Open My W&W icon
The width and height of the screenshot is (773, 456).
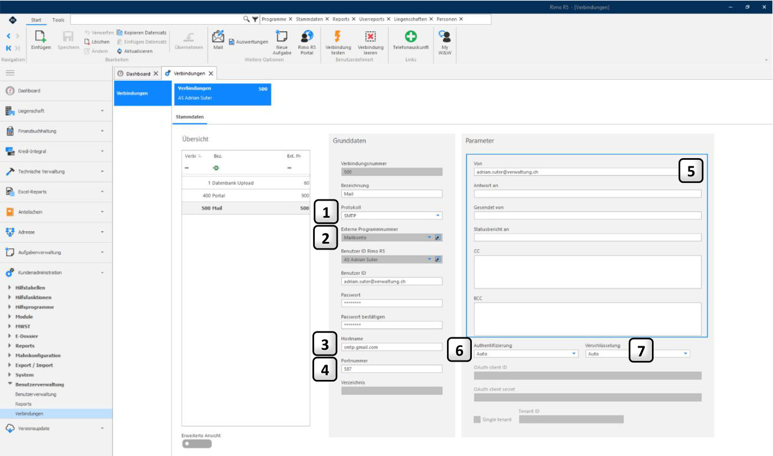pyautogui.click(x=445, y=37)
